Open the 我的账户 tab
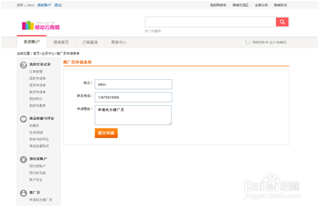 click(x=32, y=42)
